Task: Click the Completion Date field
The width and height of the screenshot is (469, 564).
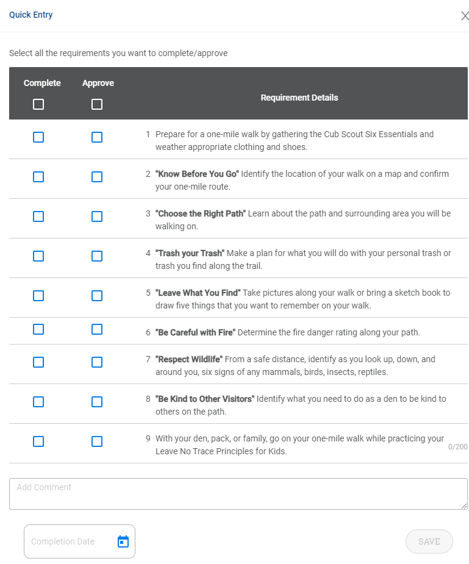Action: tap(79, 541)
